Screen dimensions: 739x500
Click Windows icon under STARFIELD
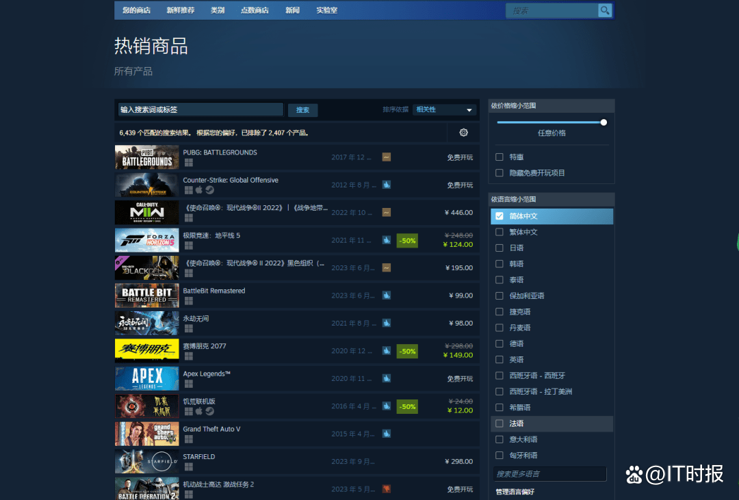point(189,467)
